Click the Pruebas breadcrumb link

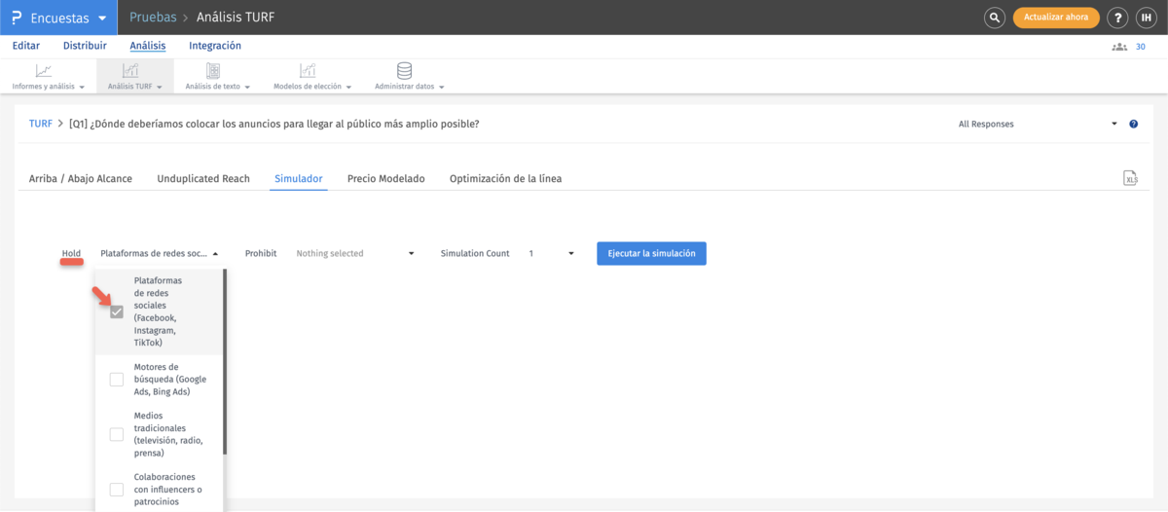coord(153,18)
